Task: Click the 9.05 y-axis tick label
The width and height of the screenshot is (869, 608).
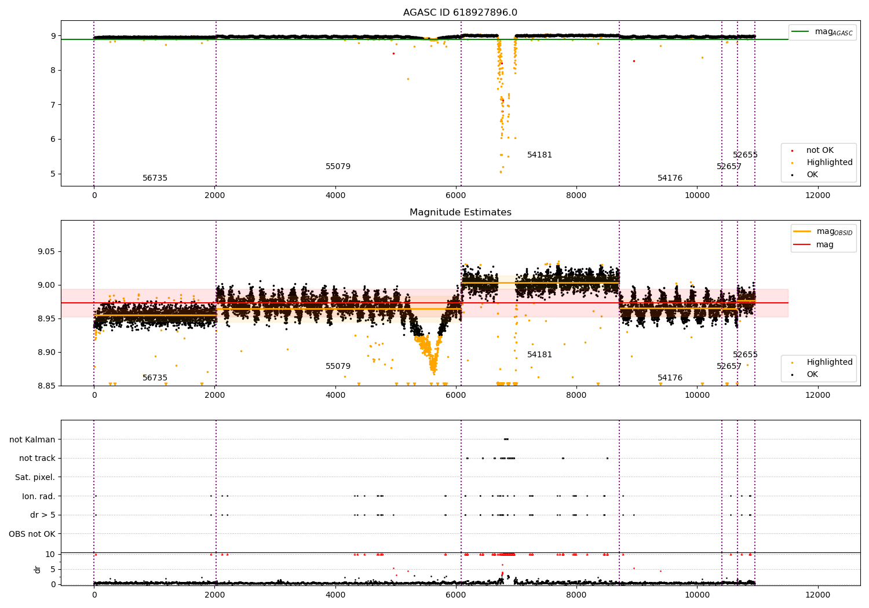Action: (46, 252)
